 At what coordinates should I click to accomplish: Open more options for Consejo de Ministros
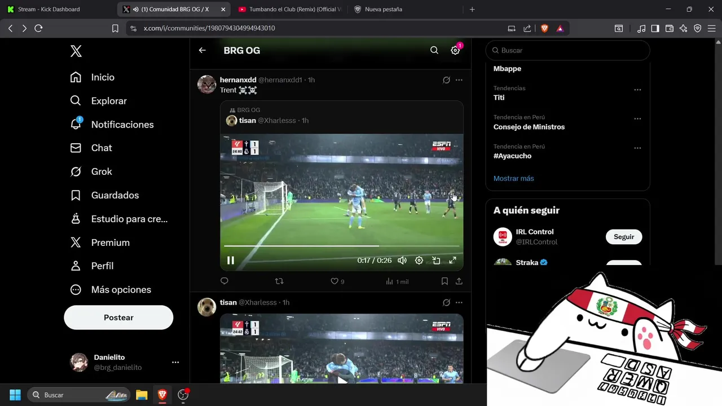(637, 119)
